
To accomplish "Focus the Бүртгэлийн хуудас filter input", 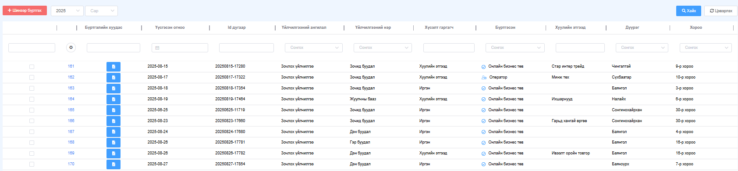I will point(114,48).
